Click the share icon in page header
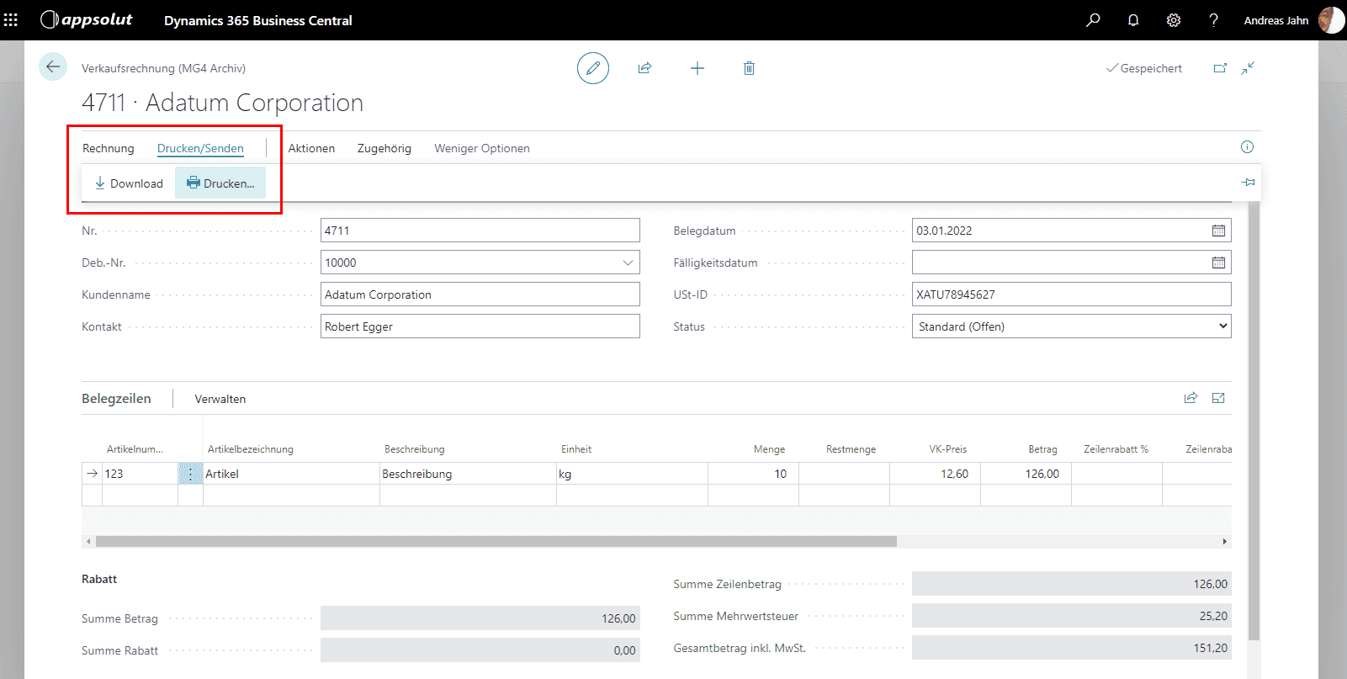 [x=644, y=68]
